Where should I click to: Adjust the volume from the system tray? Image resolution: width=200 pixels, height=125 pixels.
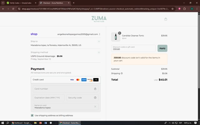click(173, 123)
